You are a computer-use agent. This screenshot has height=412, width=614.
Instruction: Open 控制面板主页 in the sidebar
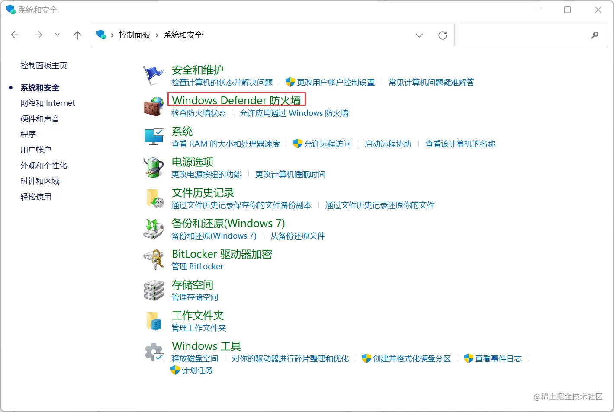(44, 66)
